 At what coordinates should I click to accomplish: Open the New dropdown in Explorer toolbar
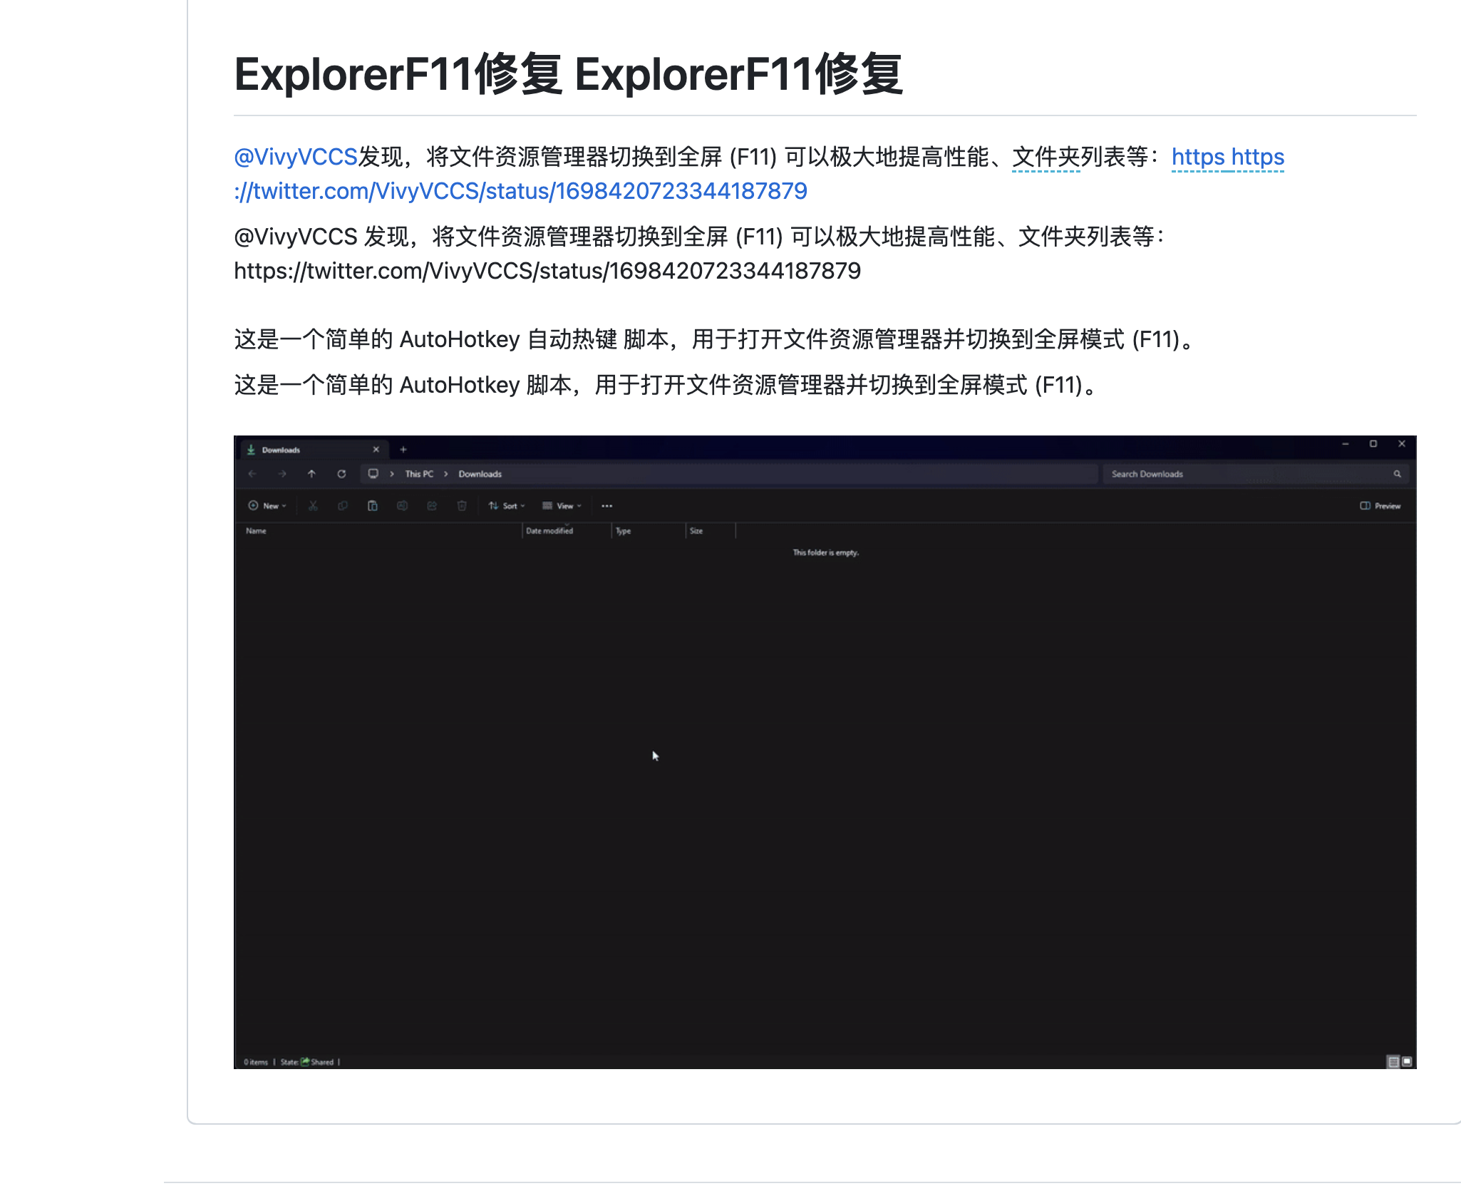point(267,506)
